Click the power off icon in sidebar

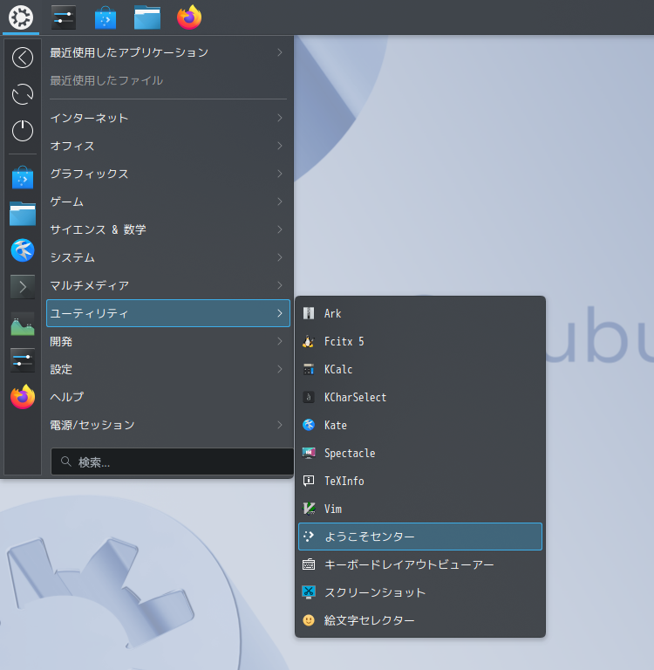23,130
